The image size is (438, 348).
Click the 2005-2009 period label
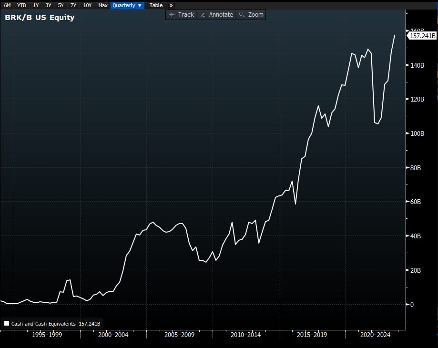pos(179,335)
